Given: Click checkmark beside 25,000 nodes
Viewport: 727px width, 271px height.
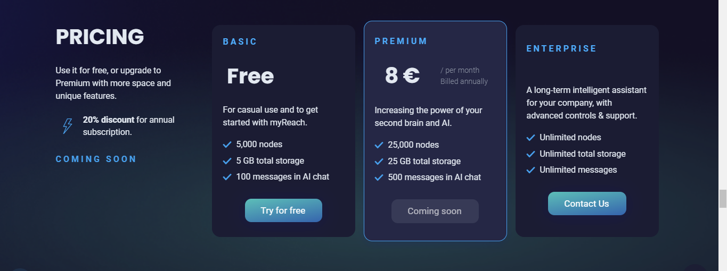Looking at the screenshot, I should [379, 145].
